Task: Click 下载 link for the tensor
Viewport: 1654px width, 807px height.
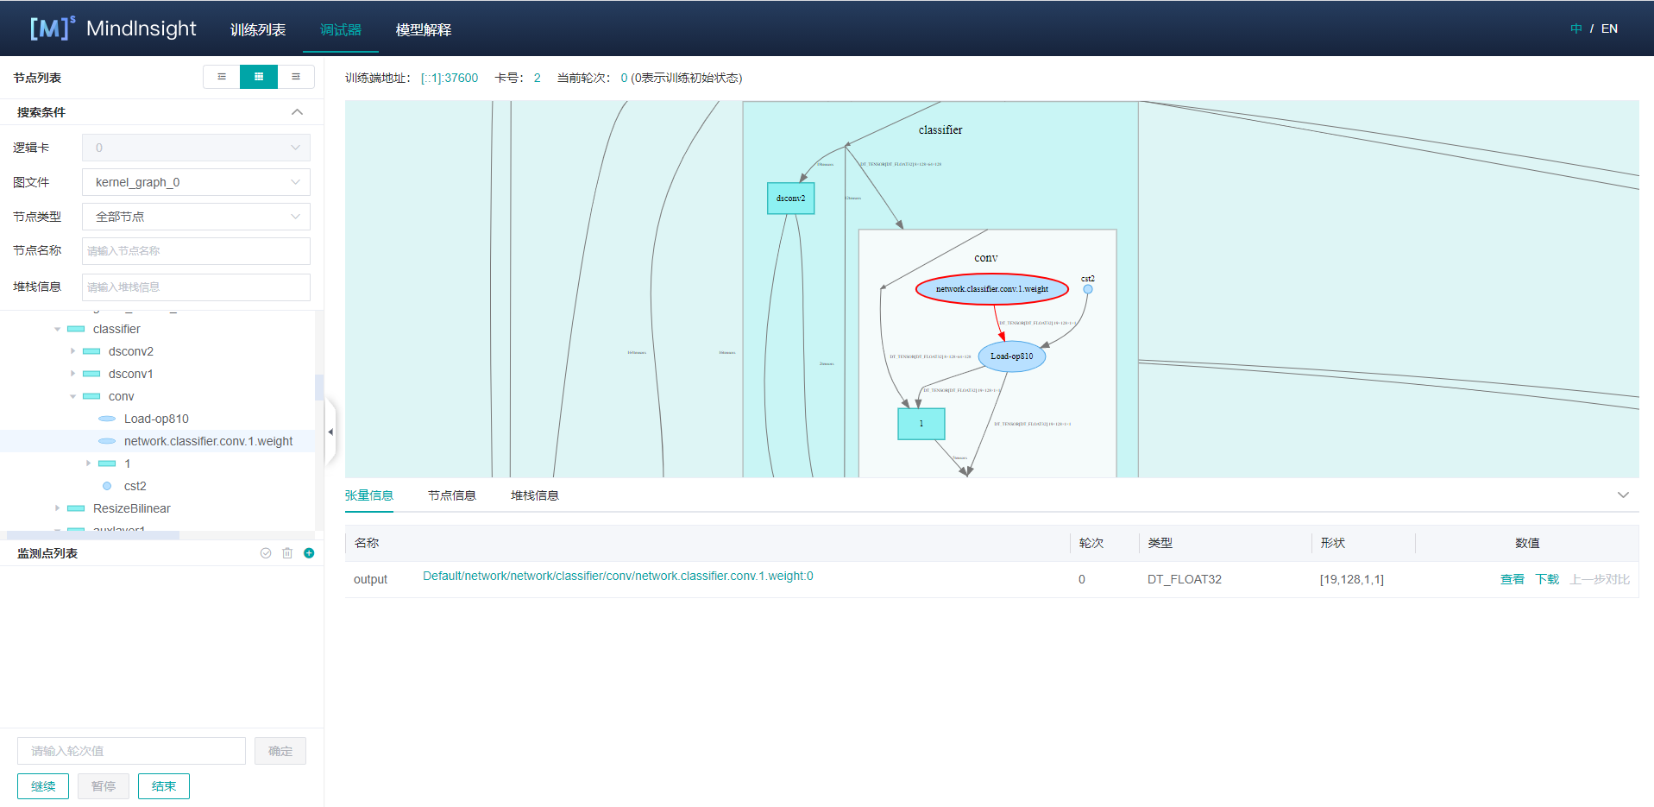Action: click(x=1547, y=579)
